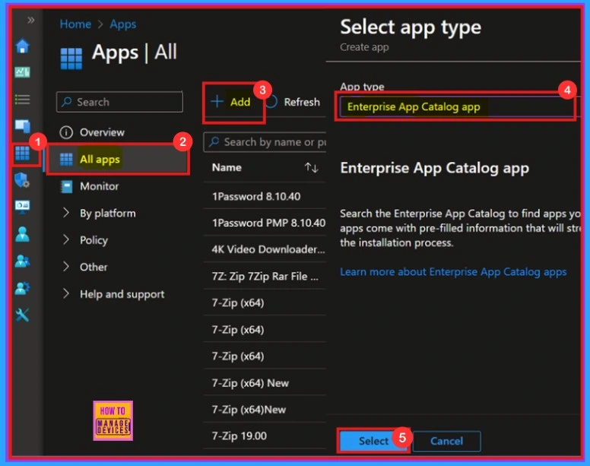Screen dimensions: 590x466
Task: Go to Home in the breadcrumb
Action: pos(75,24)
